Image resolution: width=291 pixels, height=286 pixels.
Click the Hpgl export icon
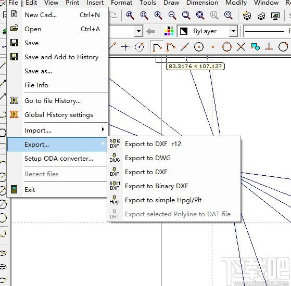coord(115,200)
